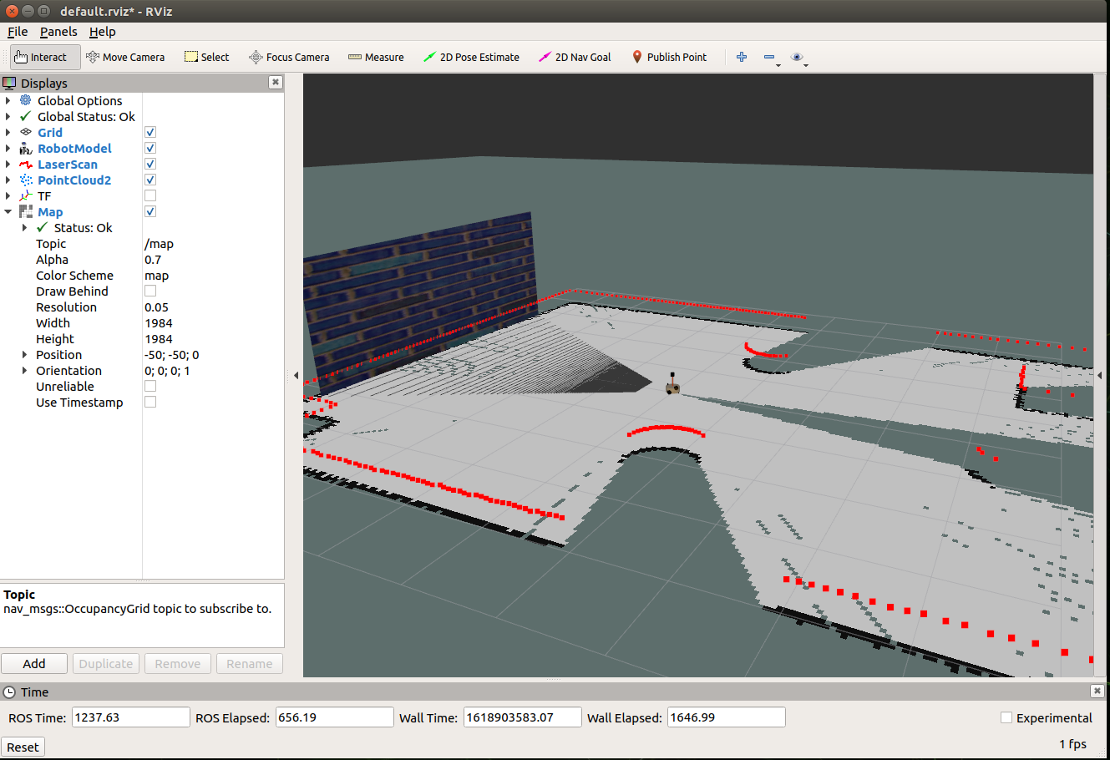Screen dimensions: 1110x760
Task: Toggle the Experimental option in the Time panel
Action: point(1006,717)
